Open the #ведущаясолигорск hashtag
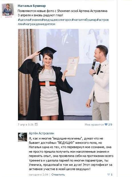 pyautogui.click(x=57, y=20)
